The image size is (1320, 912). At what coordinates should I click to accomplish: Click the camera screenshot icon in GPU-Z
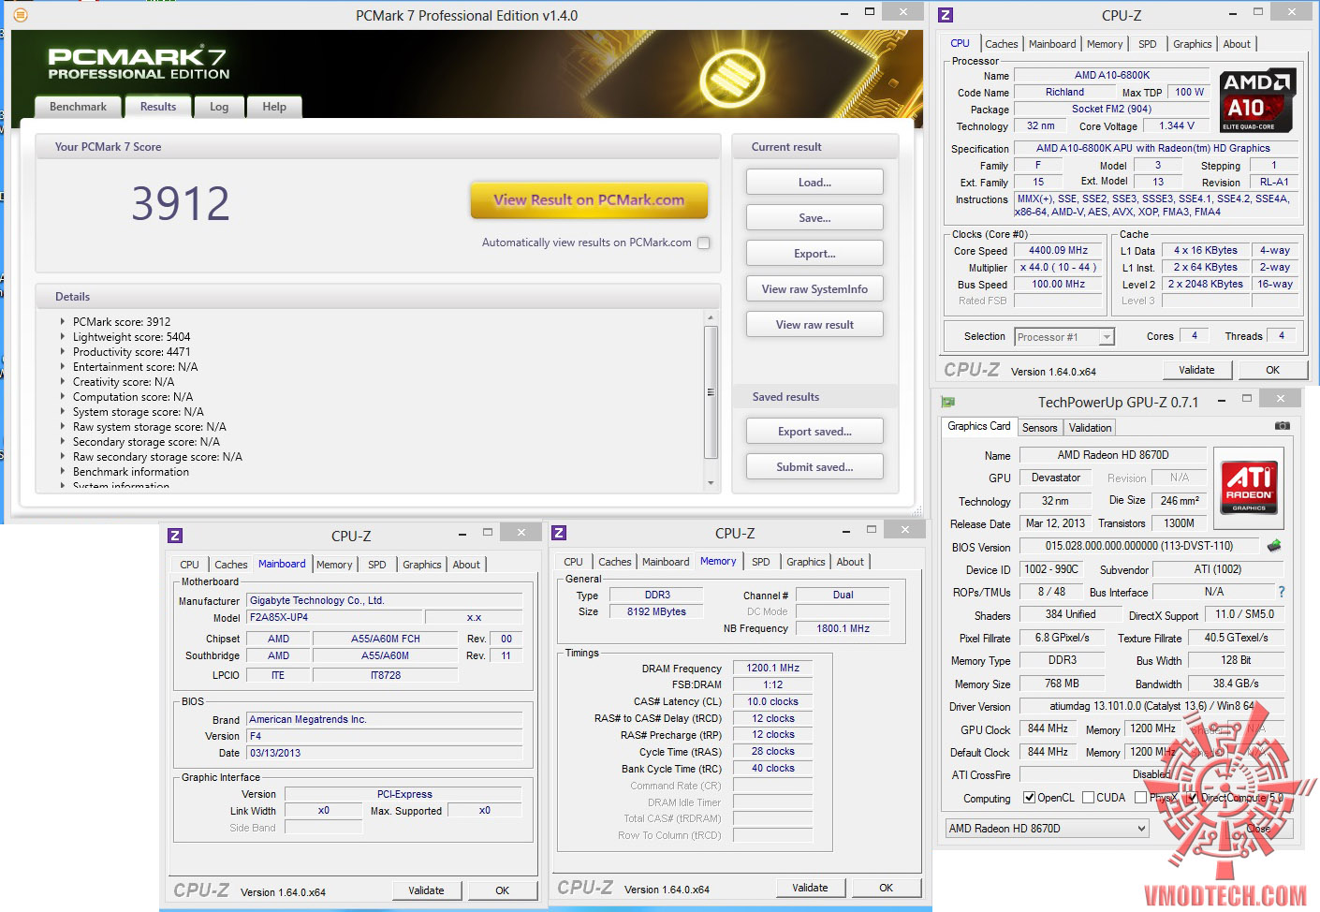1282,426
